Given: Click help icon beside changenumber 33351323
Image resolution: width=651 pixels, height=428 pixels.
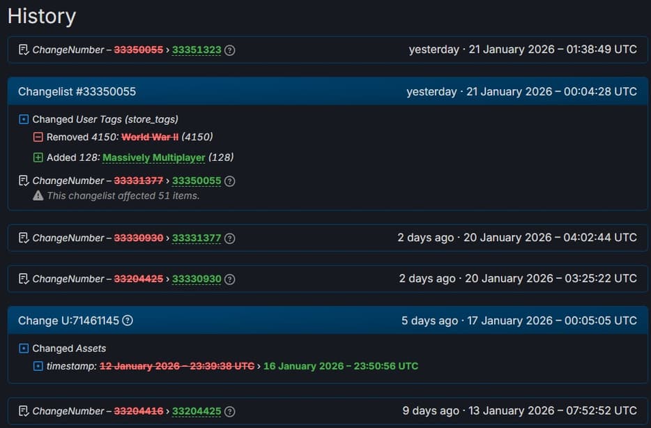Looking at the screenshot, I should (230, 50).
